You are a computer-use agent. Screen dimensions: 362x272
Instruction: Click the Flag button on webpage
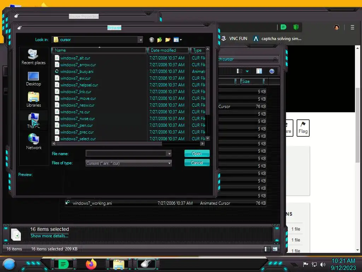(303, 128)
